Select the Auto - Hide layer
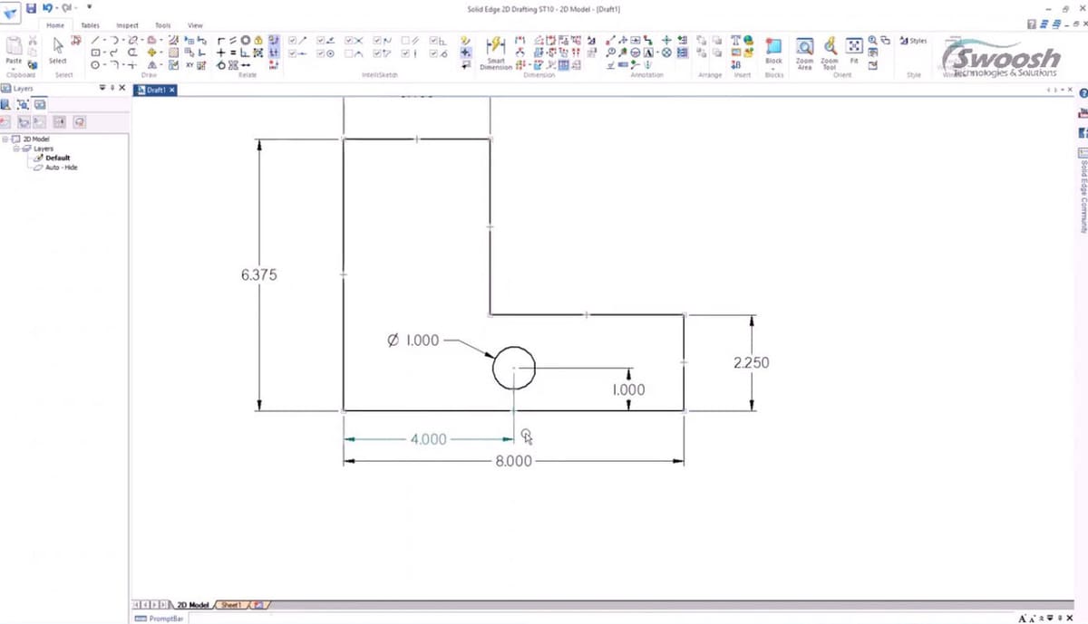This screenshot has height=624, width=1088. (61, 168)
